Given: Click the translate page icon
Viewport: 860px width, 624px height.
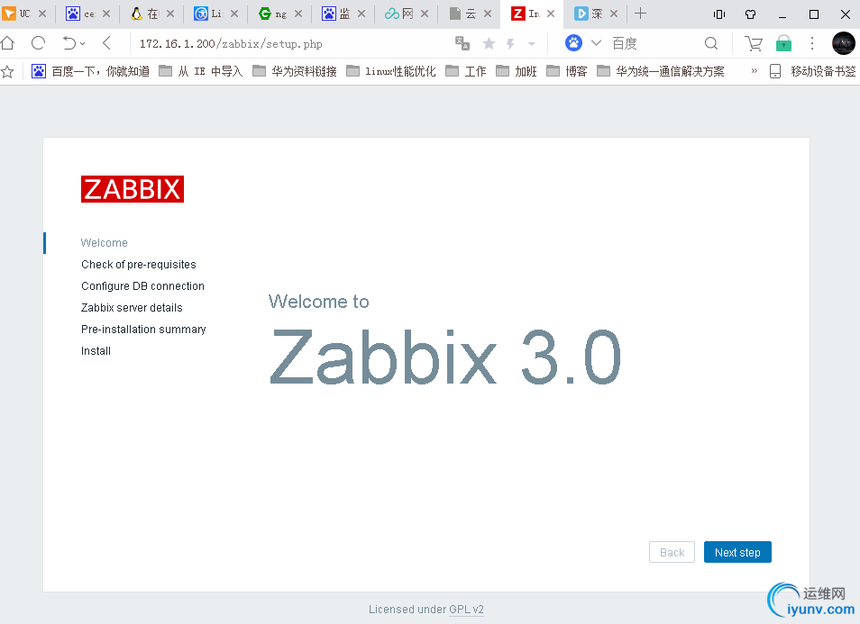Looking at the screenshot, I should click(462, 43).
